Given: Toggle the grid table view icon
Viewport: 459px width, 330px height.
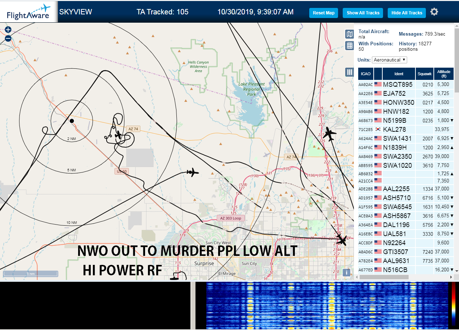Looking at the screenshot, I should pos(349,45).
